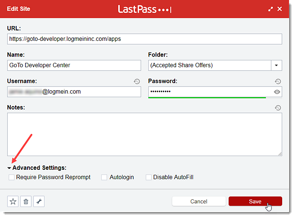This screenshot has height=215, width=292.
Task: Click the username history clock icon
Action: tap(137, 81)
